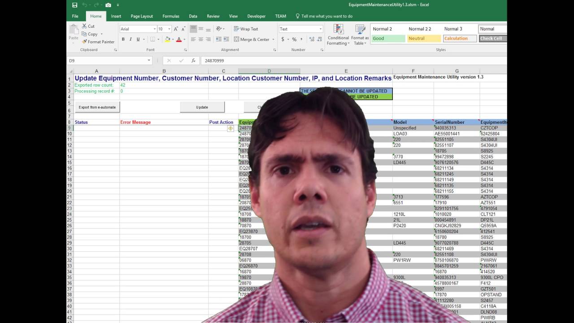Switch to the Page Layout tab

[x=142, y=16]
